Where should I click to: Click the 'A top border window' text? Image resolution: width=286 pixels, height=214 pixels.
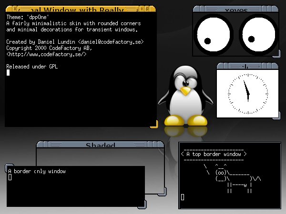[214, 154]
